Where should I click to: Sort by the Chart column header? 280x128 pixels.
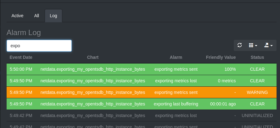point(93,57)
